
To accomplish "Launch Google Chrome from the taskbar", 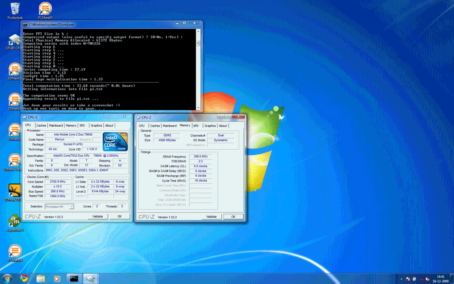I will click(x=24, y=278).
